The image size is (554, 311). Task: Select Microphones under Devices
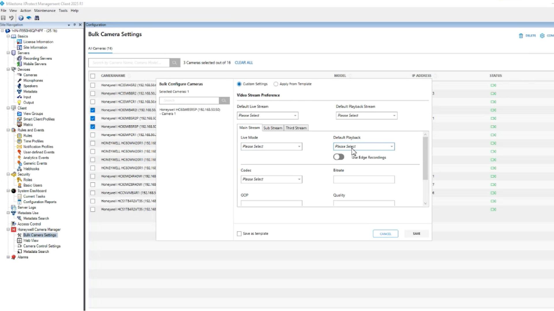click(x=33, y=80)
